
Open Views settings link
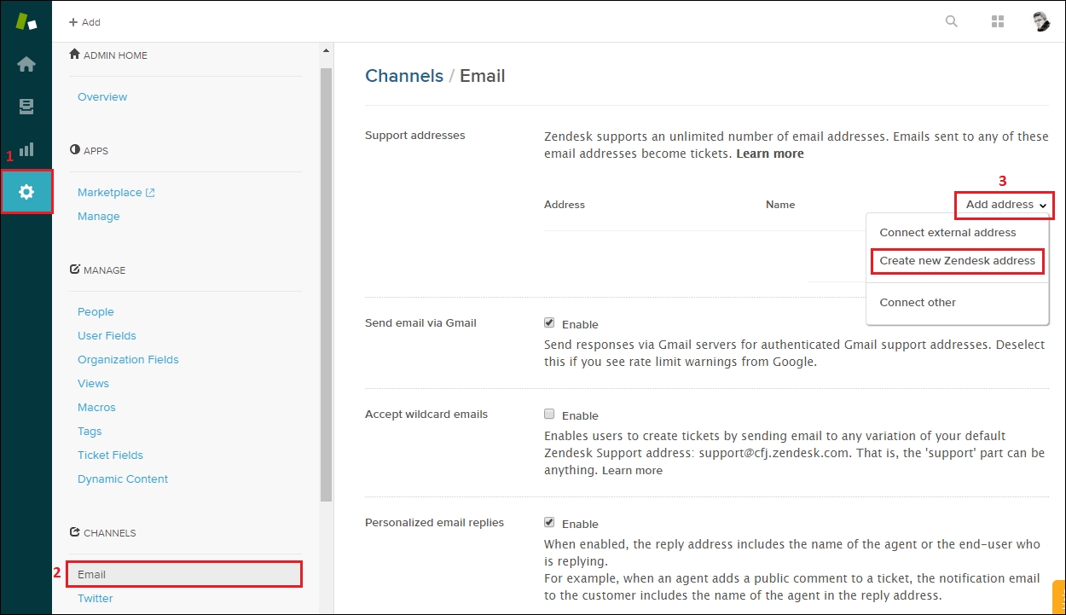93,383
